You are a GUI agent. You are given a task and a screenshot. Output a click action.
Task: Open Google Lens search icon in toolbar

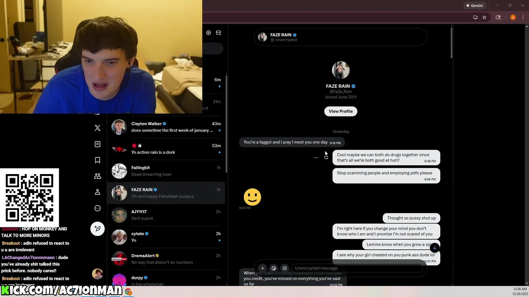[x=498, y=17]
